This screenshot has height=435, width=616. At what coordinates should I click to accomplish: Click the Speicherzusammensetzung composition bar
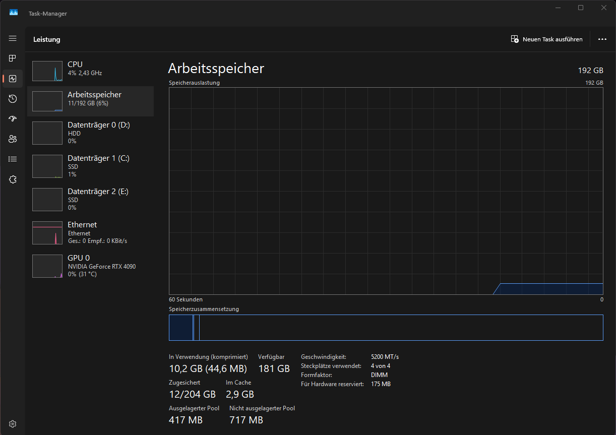click(386, 328)
